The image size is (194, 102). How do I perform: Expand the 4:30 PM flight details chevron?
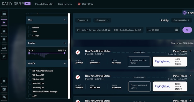pos(191,51)
